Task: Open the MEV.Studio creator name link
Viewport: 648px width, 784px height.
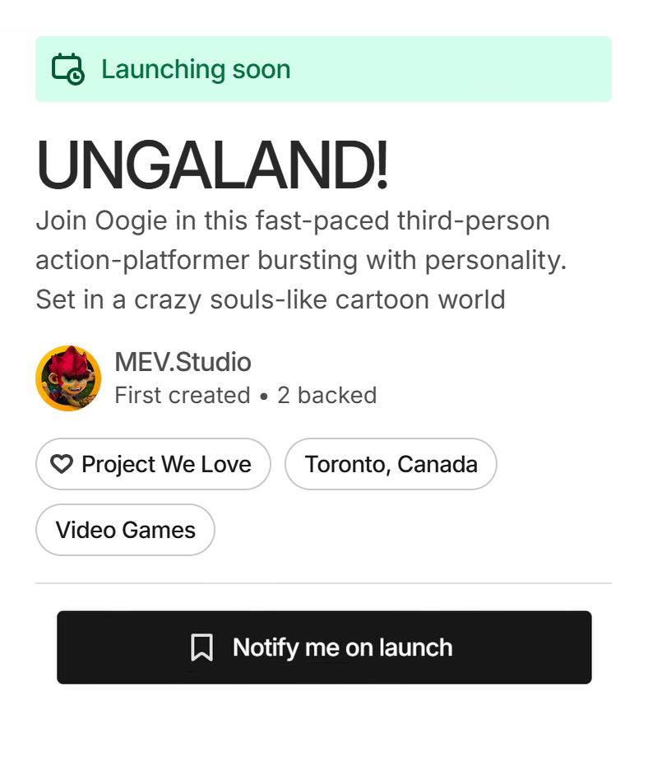Action: [x=183, y=362]
